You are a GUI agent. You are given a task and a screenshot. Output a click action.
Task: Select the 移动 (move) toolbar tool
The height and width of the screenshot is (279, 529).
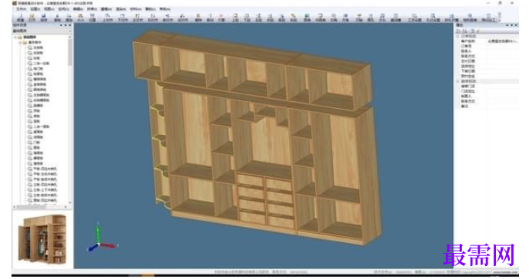[x=210, y=18]
